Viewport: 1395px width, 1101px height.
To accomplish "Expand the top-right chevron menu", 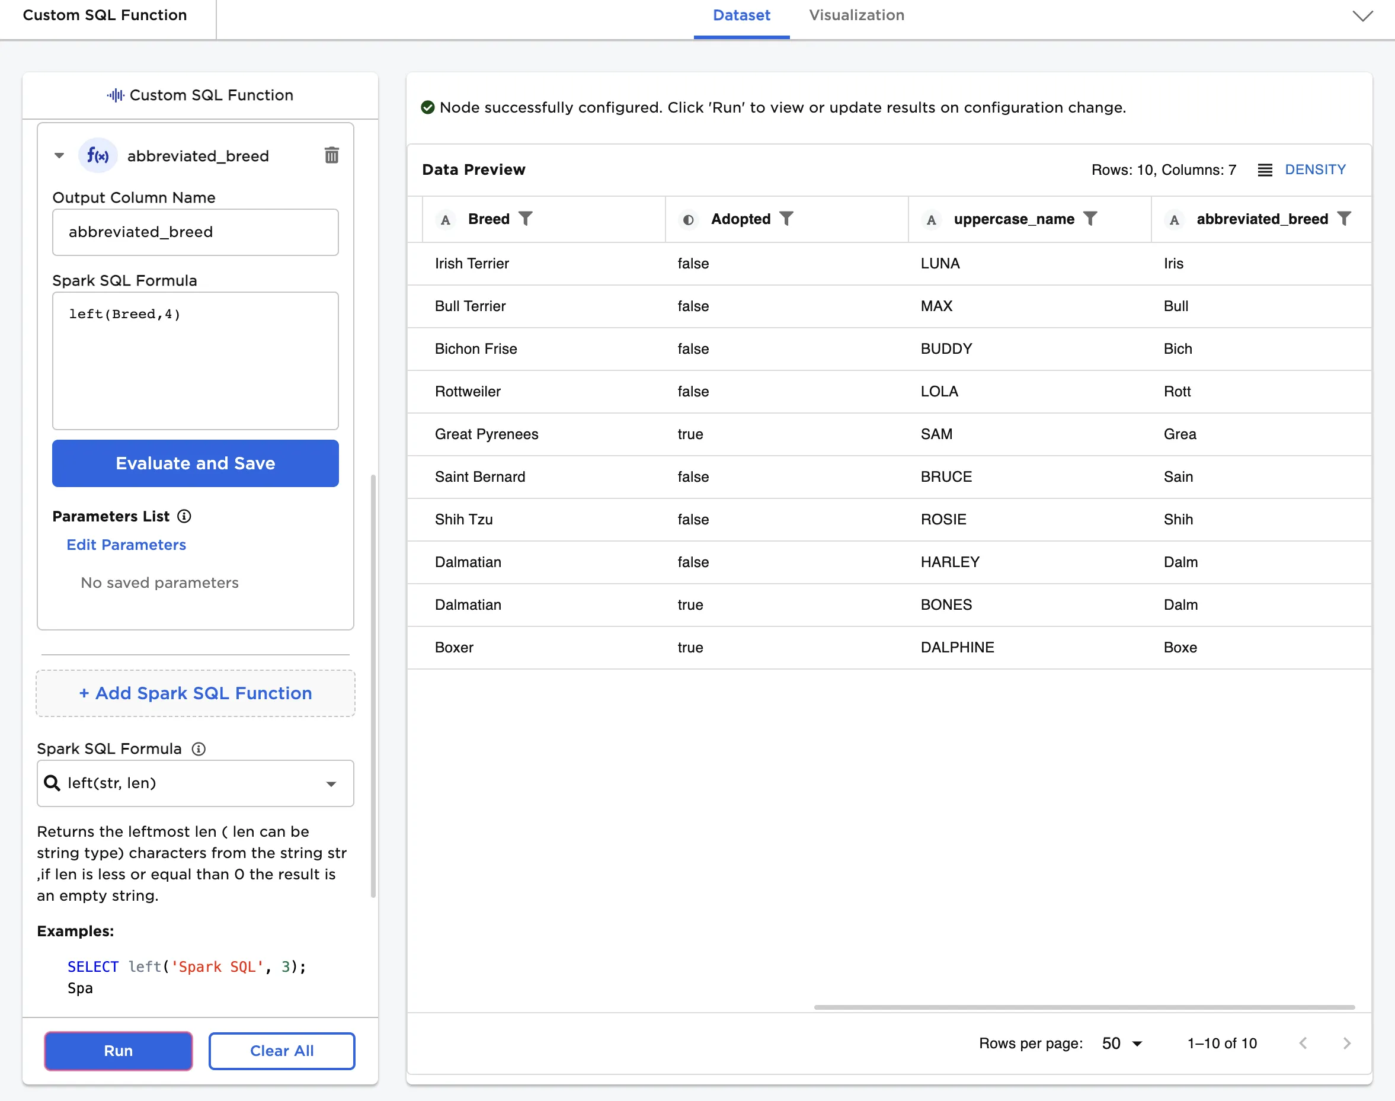I will pos(1362,16).
